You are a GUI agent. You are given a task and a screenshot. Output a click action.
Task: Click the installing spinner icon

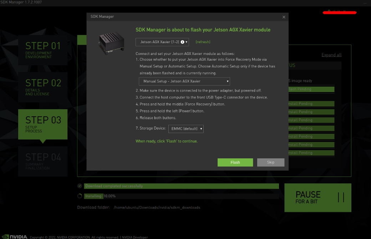80,196
